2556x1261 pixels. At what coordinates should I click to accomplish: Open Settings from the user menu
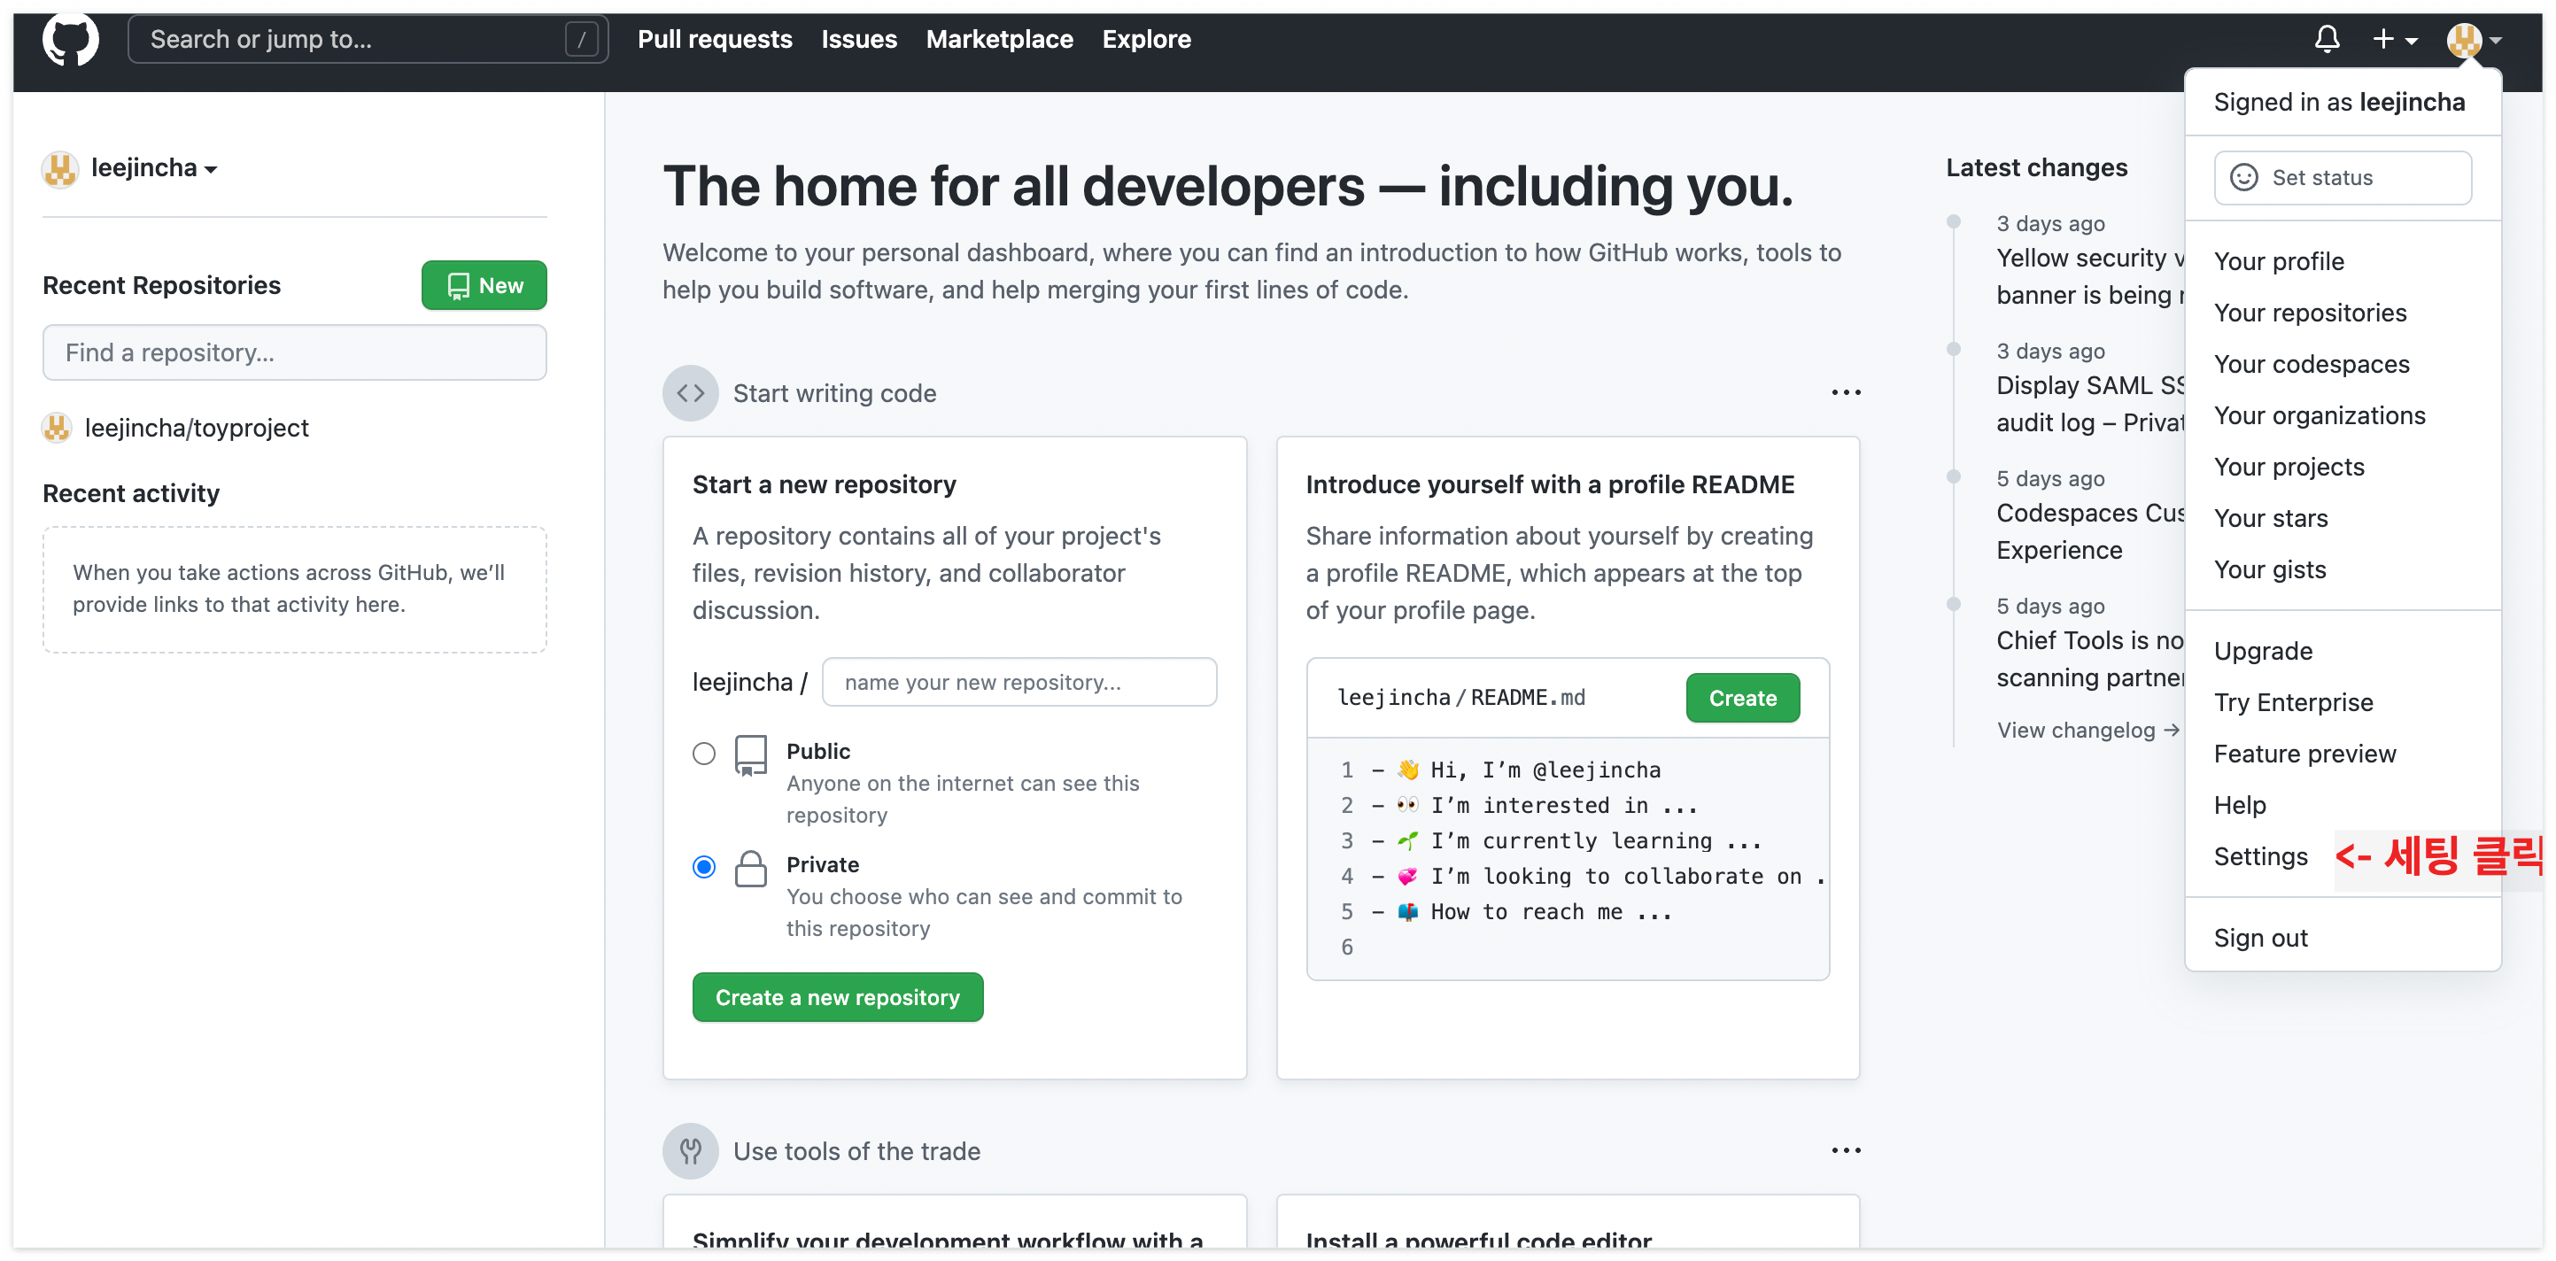point(2260,856)
